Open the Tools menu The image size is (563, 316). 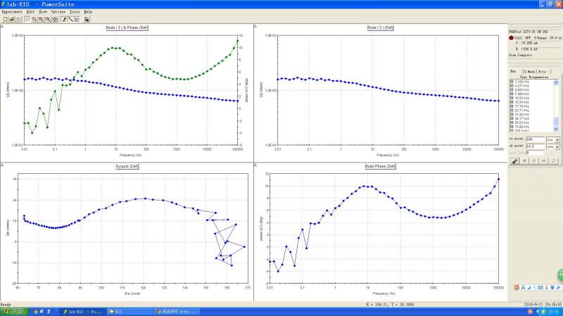pos(75,11)
